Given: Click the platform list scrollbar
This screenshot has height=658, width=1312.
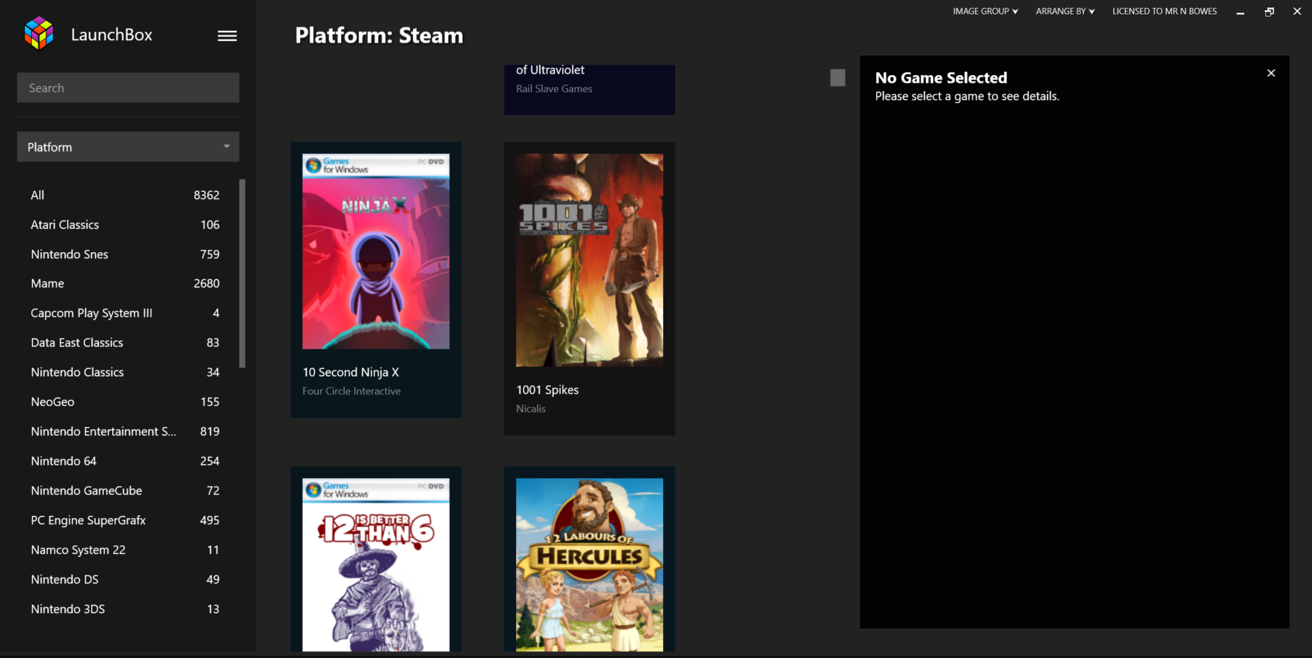Looking at the screenshot, I should point(242,273).
